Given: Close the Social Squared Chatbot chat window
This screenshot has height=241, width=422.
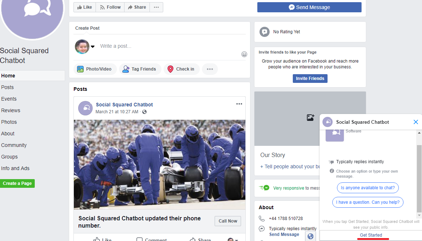Looking at the screenshot, I should point(415,122).
